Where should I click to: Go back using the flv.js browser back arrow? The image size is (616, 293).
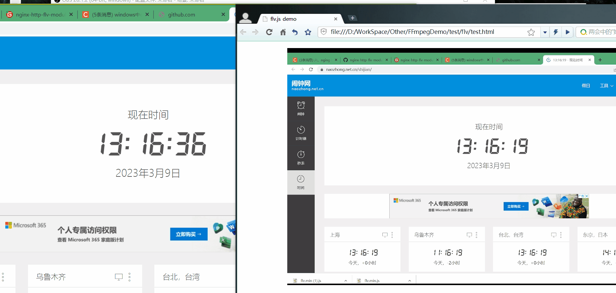click(243, 32)
